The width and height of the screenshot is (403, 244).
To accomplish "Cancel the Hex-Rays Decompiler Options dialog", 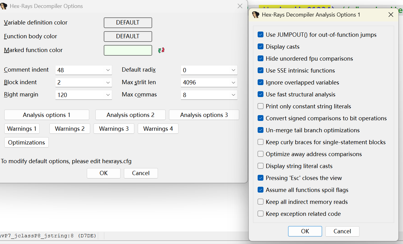I will [141, 173].
